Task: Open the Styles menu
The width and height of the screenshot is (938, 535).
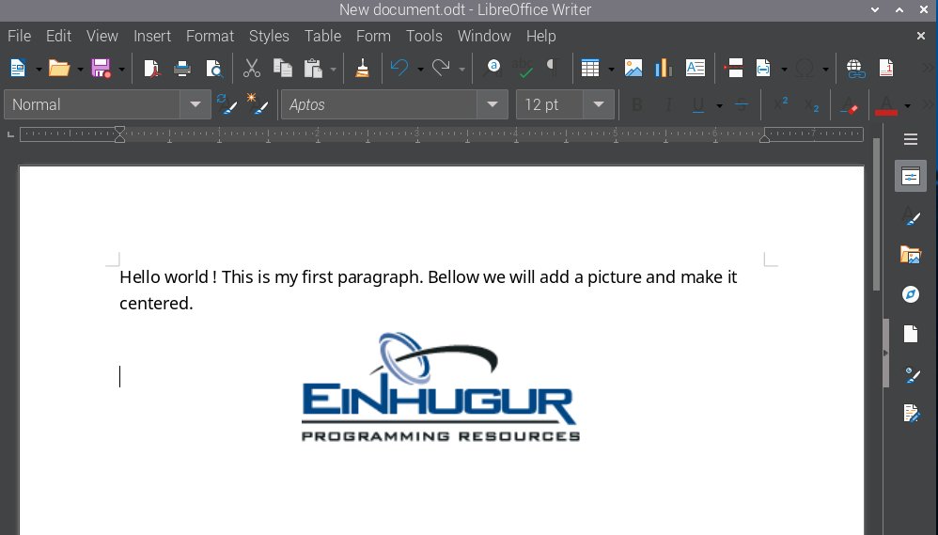Action: [x=269, y=36]
